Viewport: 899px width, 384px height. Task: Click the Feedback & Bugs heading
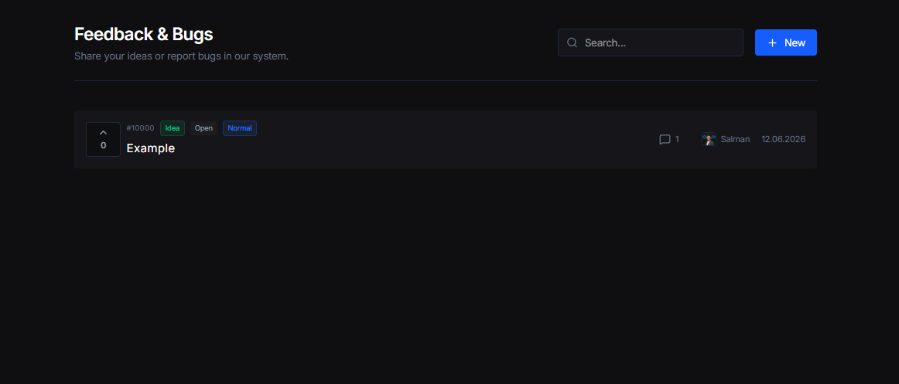[144, 34]
